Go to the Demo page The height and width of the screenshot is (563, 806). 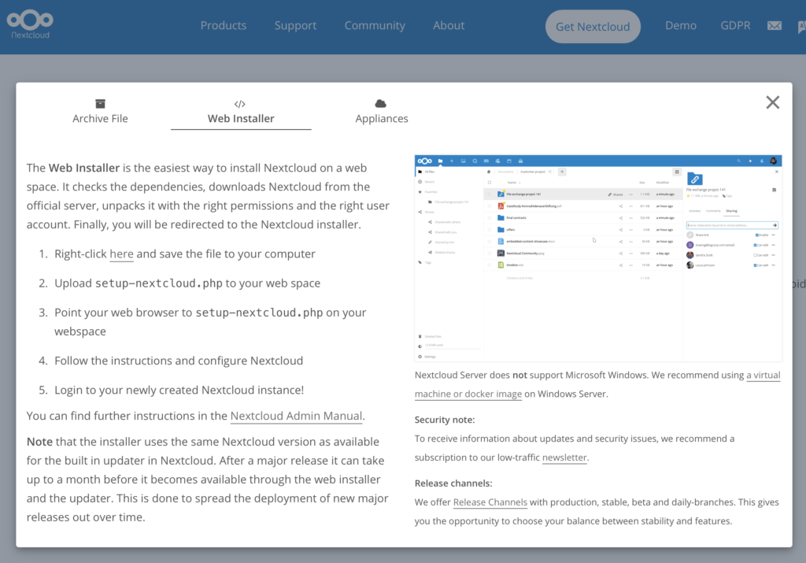click(x=680, y=25)
